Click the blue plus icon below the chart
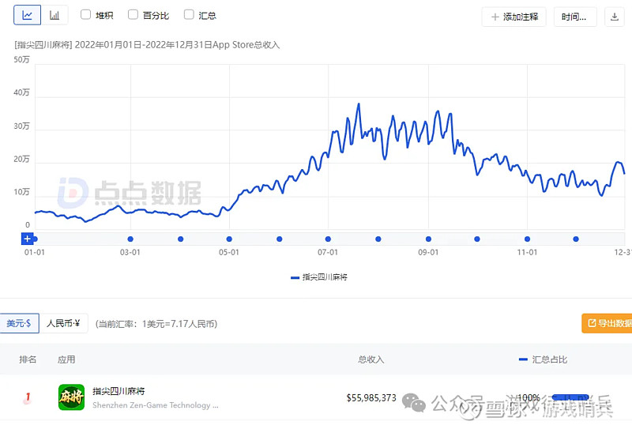632x429 pixels. (27, 239)
